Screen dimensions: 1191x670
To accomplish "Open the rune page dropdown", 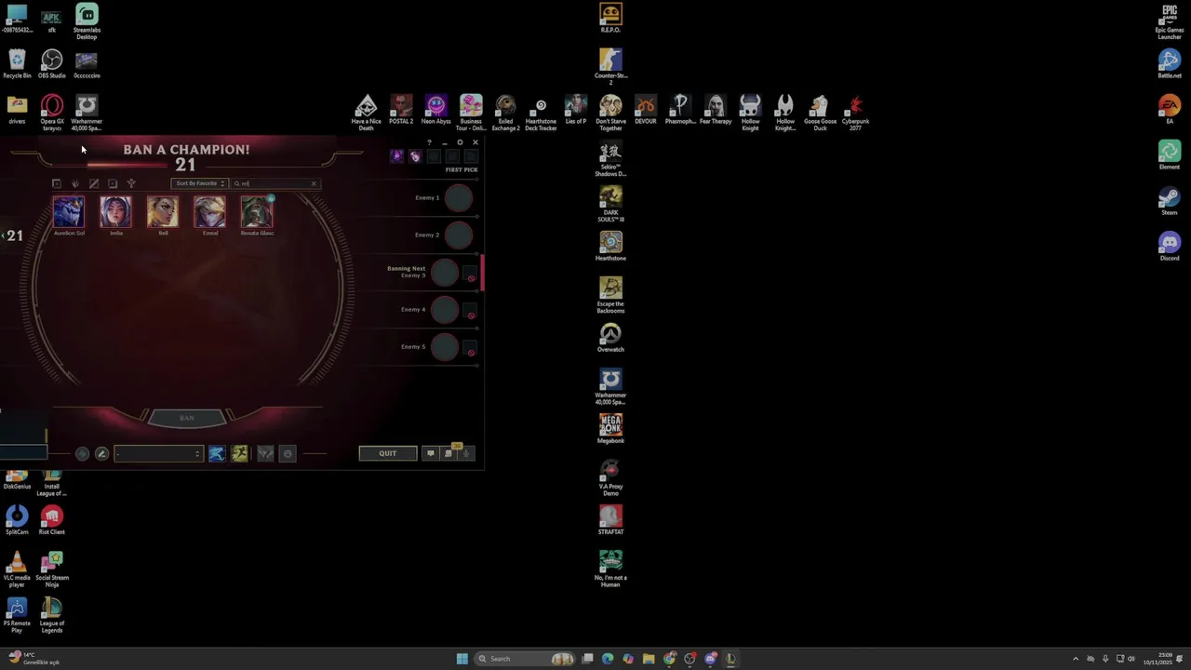I will click(x=158, y=454).
